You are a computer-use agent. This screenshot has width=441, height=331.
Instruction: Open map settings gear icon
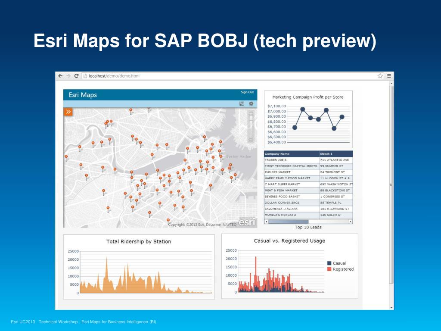(x=251, y=104)
